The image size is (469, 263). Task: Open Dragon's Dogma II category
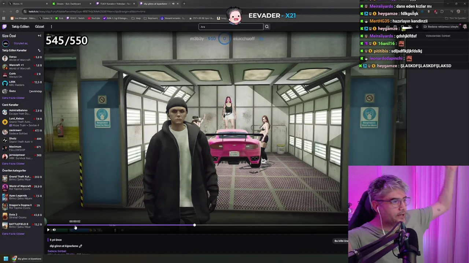[x=22, y=207]
